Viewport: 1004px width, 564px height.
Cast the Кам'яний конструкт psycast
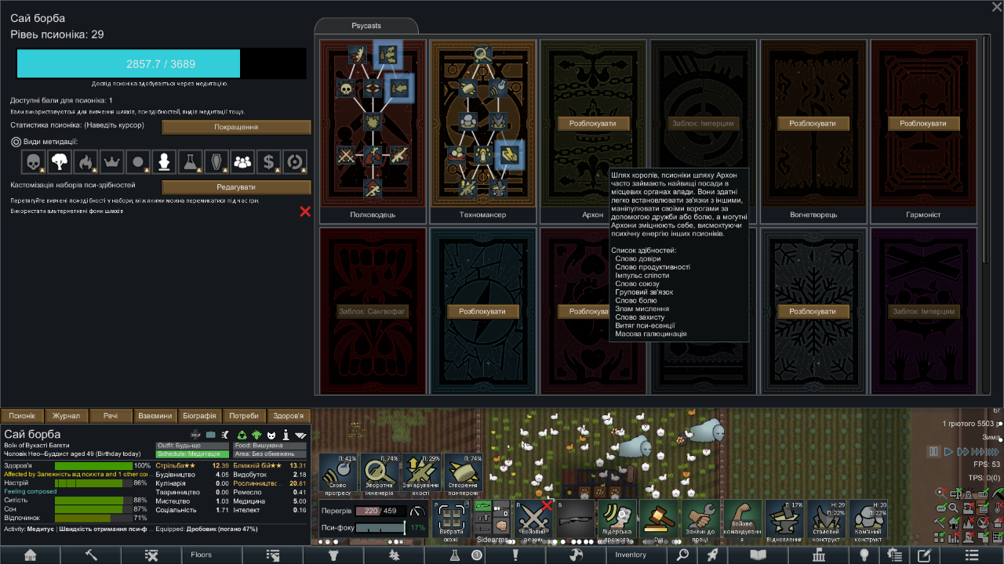[868, 520]
